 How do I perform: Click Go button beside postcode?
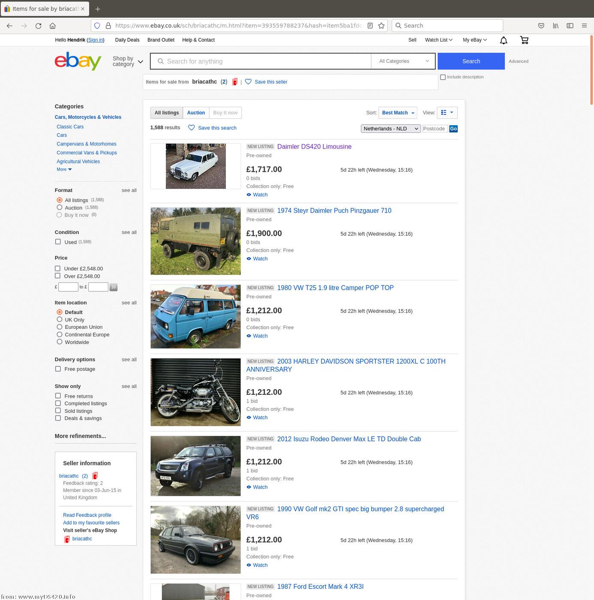pos(453,129)
